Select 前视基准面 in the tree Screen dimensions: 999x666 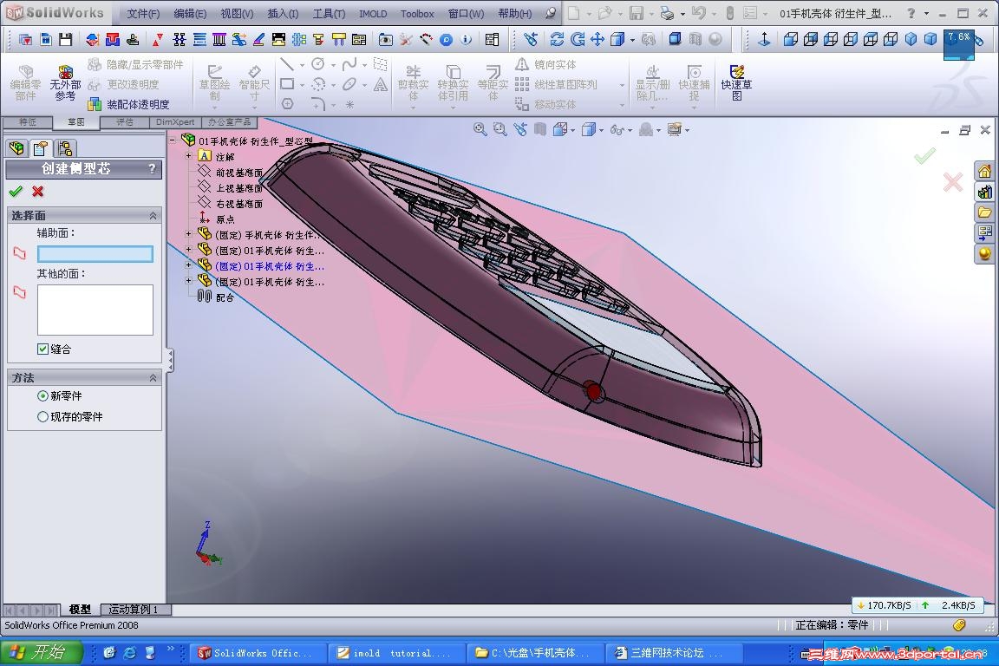click(239, 172)
